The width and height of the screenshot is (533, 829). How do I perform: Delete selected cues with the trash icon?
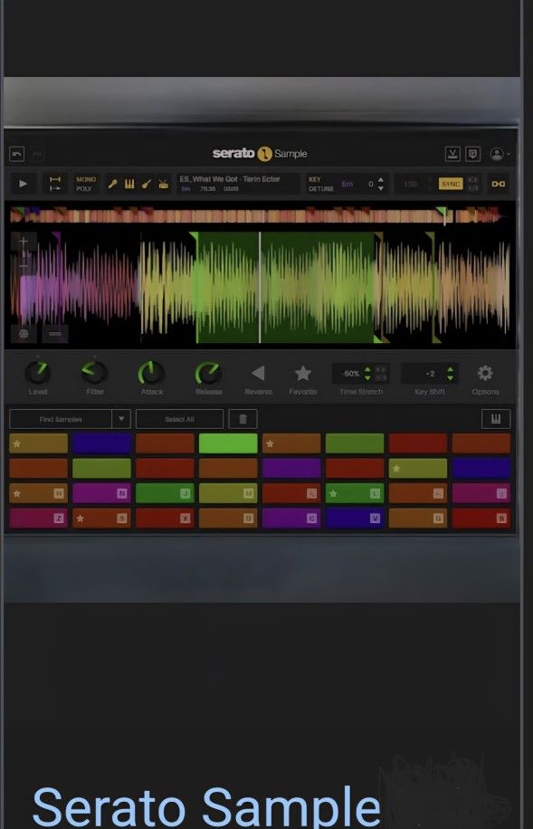[243, 419]
